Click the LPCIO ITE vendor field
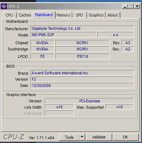 [42, 56]
